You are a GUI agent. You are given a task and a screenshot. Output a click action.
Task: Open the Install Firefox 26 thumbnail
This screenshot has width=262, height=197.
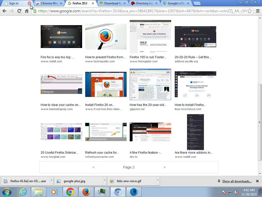click(106, 84)
